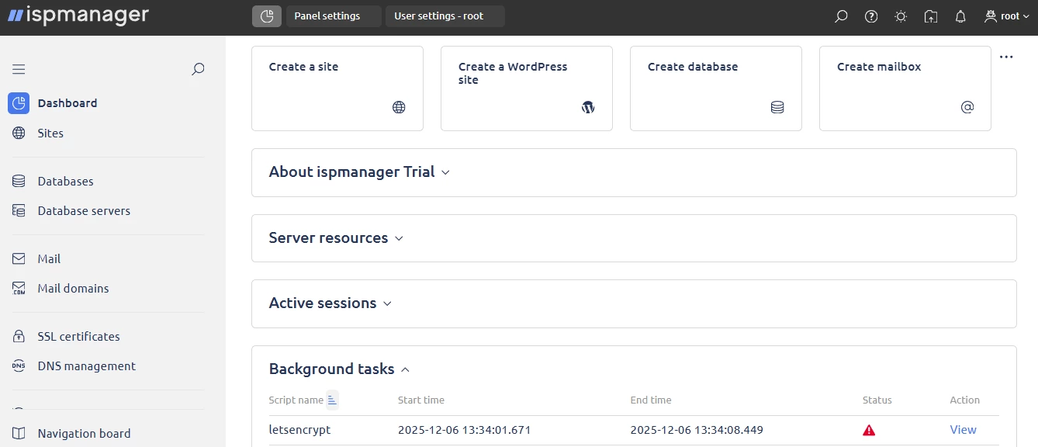Open the root account dropdown

tap(1005, 16)
